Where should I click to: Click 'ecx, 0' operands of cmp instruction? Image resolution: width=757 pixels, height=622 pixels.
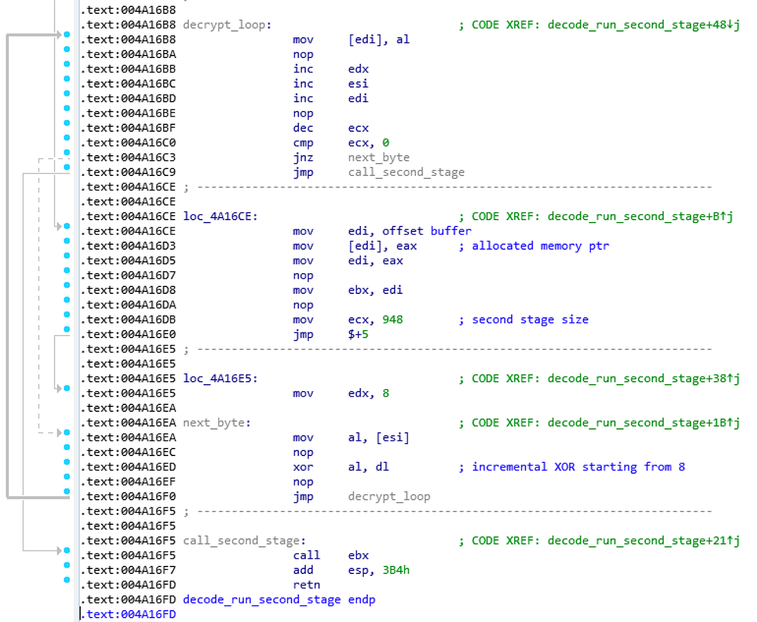pyautogui.click(x=368, y=143)
